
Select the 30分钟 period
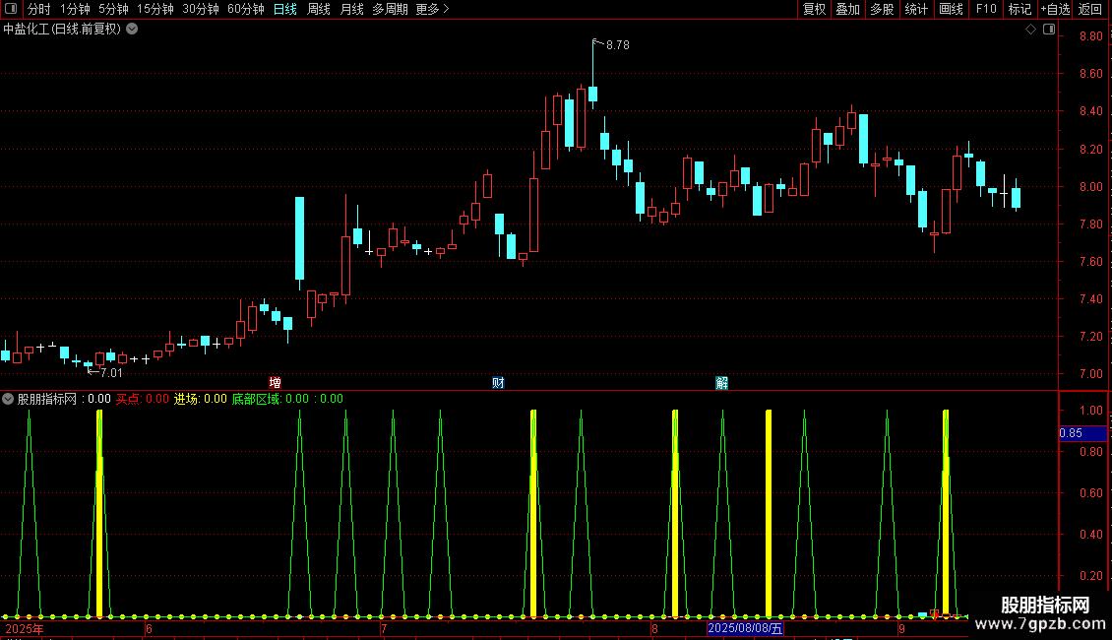(201, 9)
